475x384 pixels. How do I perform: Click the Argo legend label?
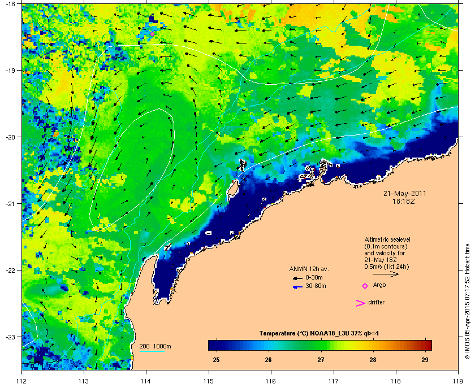point(379,285)
